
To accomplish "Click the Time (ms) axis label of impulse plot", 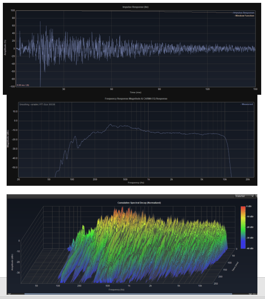I will pyautogui.click(x=135, y=92).
